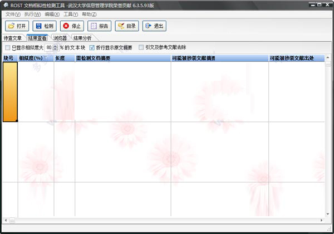334x234 pixels.
Task: Click the 可能被抄袭文献摘要 column header
Action: click(x=220, y=58)
